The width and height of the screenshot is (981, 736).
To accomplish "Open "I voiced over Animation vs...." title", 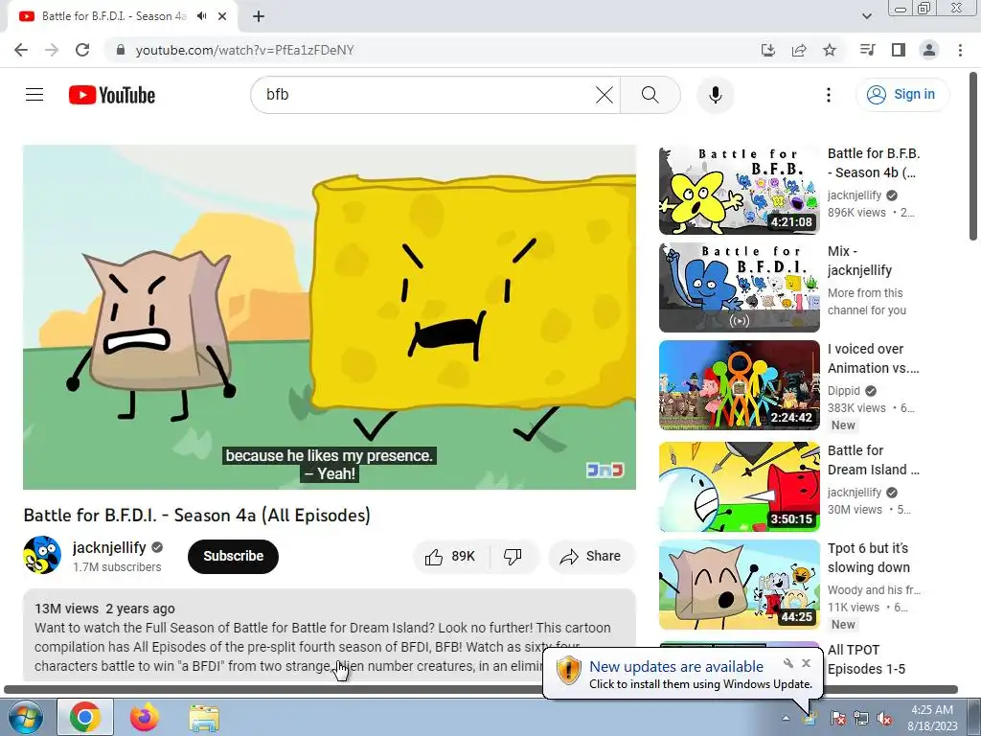I will (x=874, y=358).
